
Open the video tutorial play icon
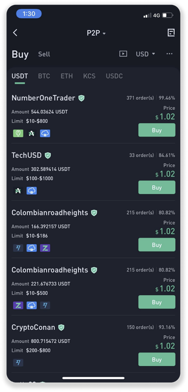(123, 54)
